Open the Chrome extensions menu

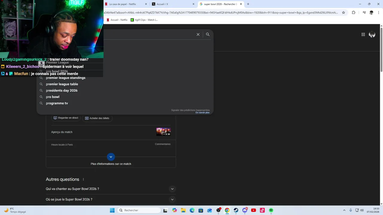(x=353, y=13)
